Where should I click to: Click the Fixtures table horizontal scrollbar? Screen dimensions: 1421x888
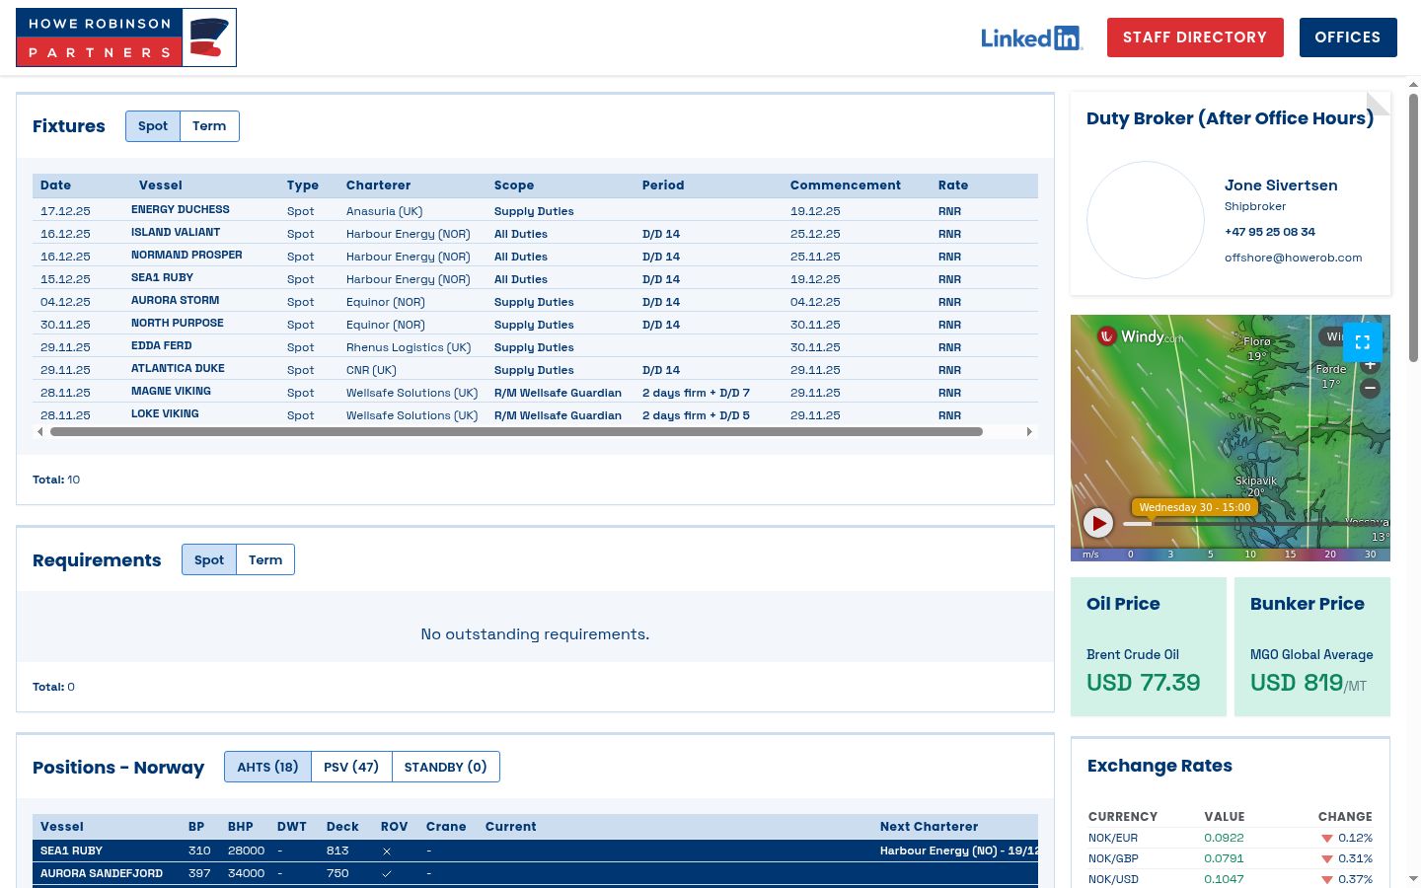coord(516,431)
